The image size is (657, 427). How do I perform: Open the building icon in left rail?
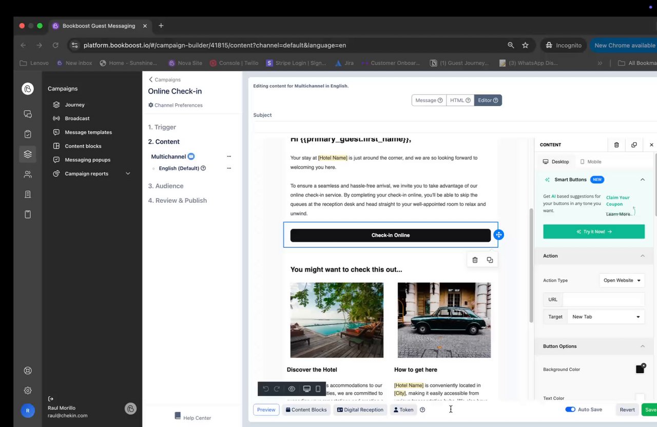[28, 195]
